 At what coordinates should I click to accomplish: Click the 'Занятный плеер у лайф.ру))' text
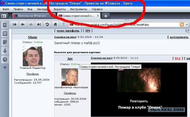(77, 43)
